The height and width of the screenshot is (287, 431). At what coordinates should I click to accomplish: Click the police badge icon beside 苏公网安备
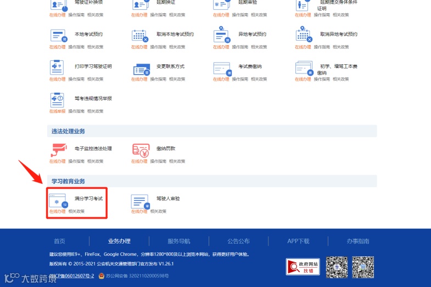click(x=102, y=275)
